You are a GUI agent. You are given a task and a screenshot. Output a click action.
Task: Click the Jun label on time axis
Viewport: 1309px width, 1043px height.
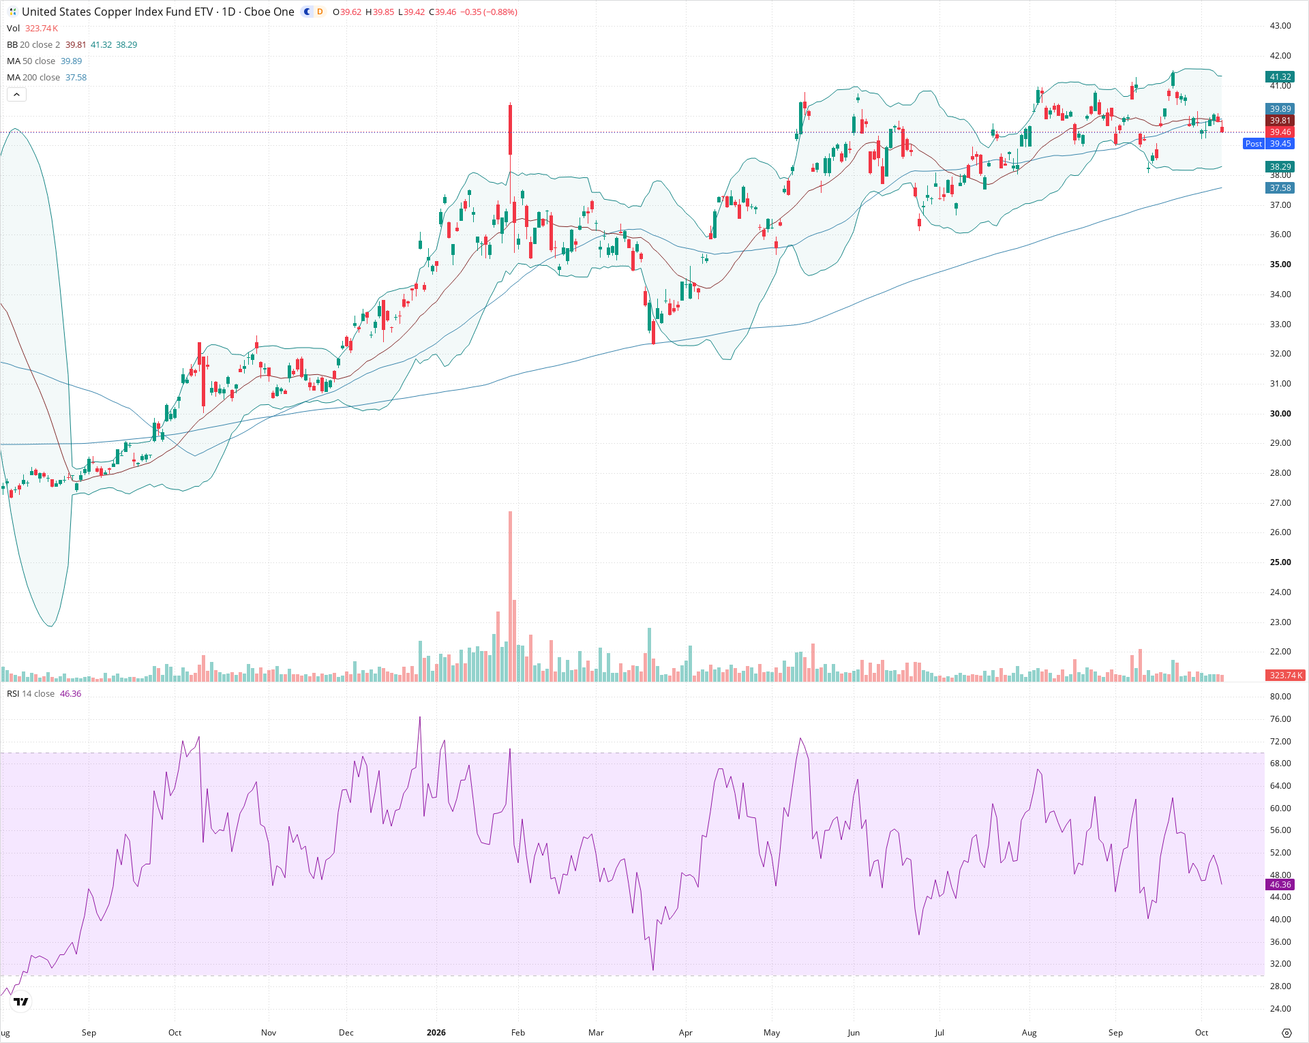[854, 1032]
